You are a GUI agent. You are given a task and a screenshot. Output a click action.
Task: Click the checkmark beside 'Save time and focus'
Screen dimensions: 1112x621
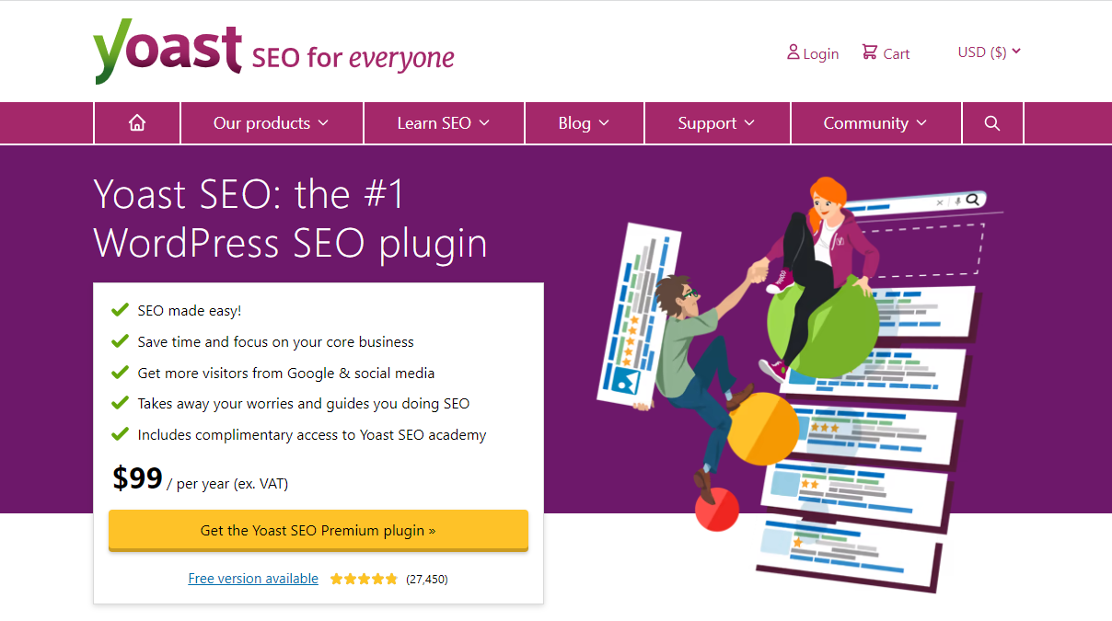tap(120, 341)
